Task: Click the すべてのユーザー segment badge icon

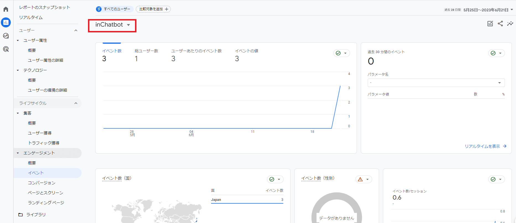Action: (x=99, y=9)
